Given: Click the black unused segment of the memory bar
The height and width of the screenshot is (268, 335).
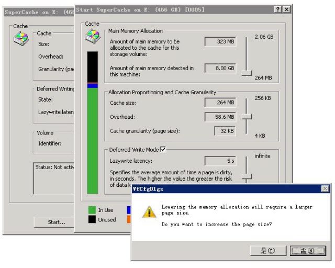Looking at the screenshot, I should [93, 67].
